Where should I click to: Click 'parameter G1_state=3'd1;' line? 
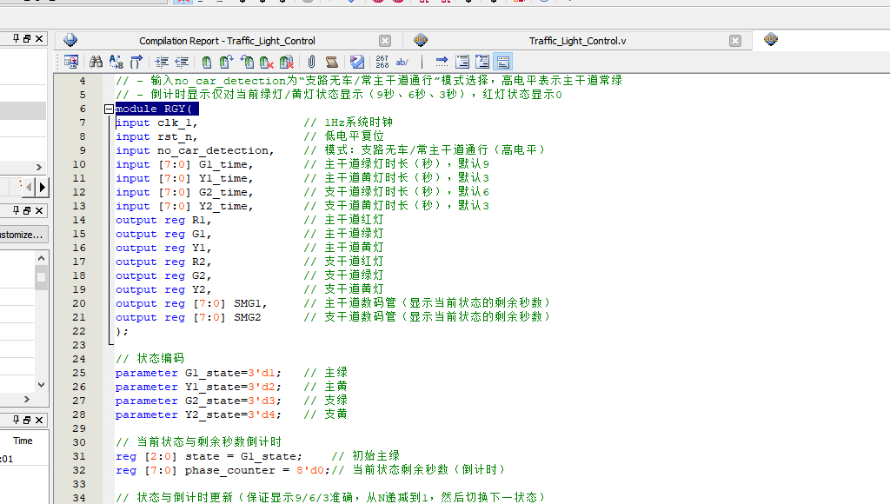199,373
